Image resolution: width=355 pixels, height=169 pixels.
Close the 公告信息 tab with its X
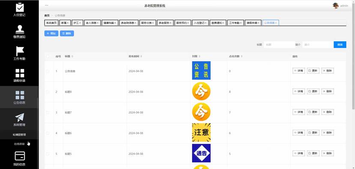(276, 23)
